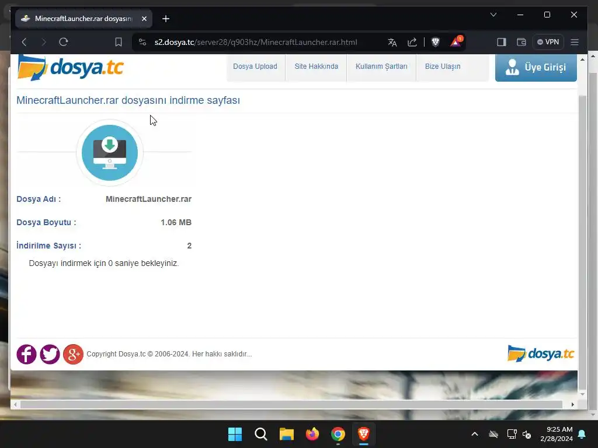Click the dosya.tc header logo
This screenshot has height=448, width=598.
click(x=71, y=68)
